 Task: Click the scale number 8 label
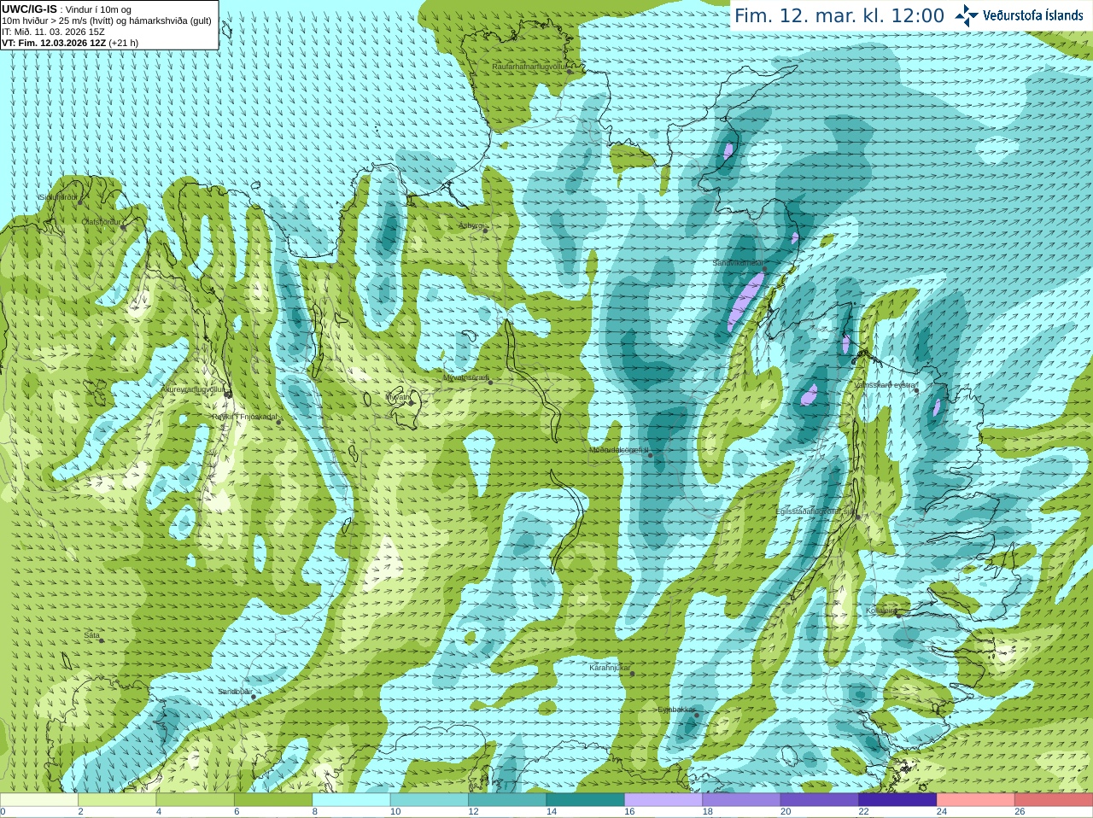315,812
